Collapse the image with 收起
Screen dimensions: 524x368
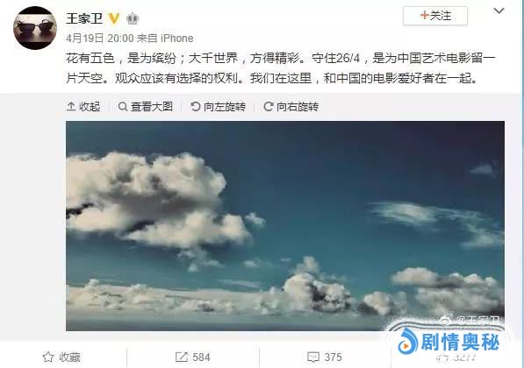point(83,107)
